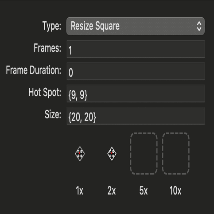Click into the Frames input field
The image size is (214, 214).
pos(136,49)
